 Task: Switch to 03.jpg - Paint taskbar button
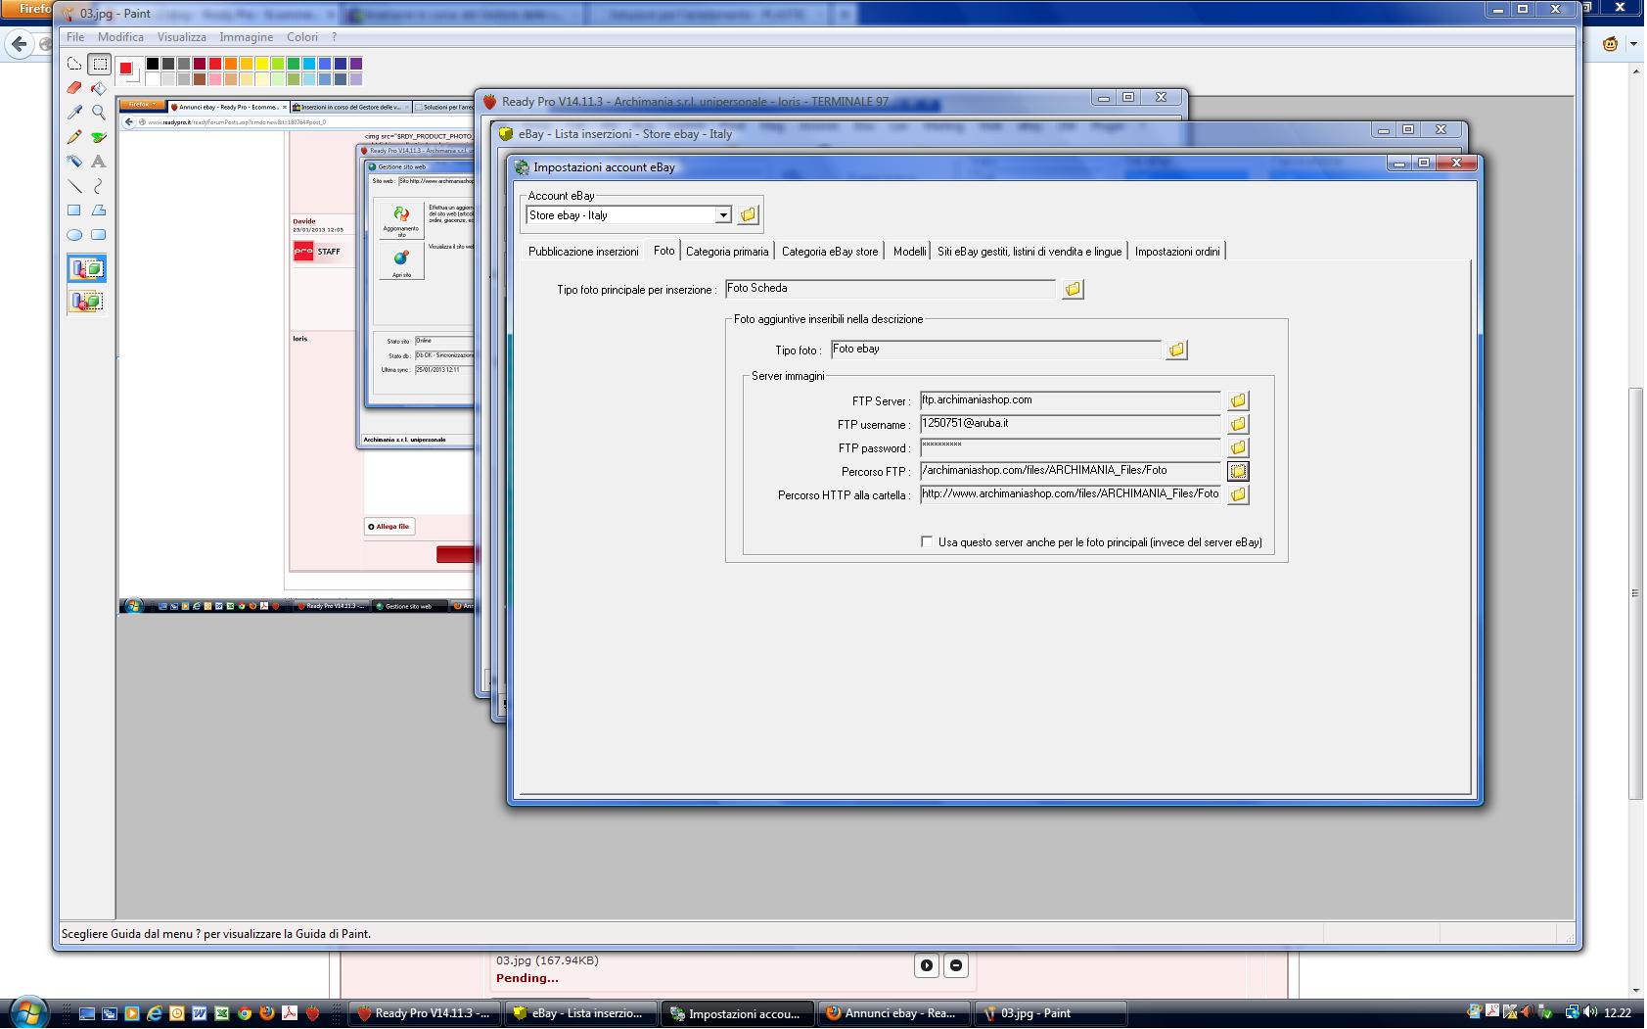[x=1050, y=1013]
